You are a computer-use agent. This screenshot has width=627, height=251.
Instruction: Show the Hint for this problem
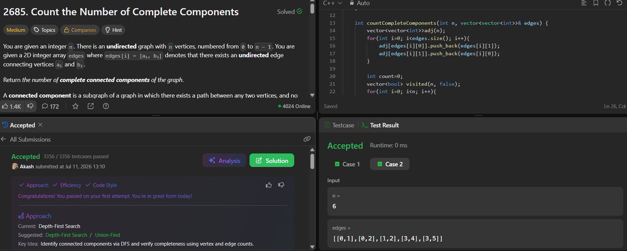[113, 30]
